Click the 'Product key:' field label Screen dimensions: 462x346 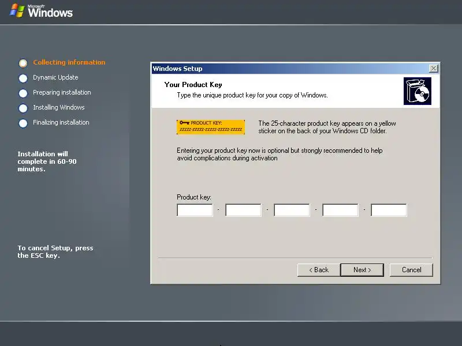[x=194, y=197]
